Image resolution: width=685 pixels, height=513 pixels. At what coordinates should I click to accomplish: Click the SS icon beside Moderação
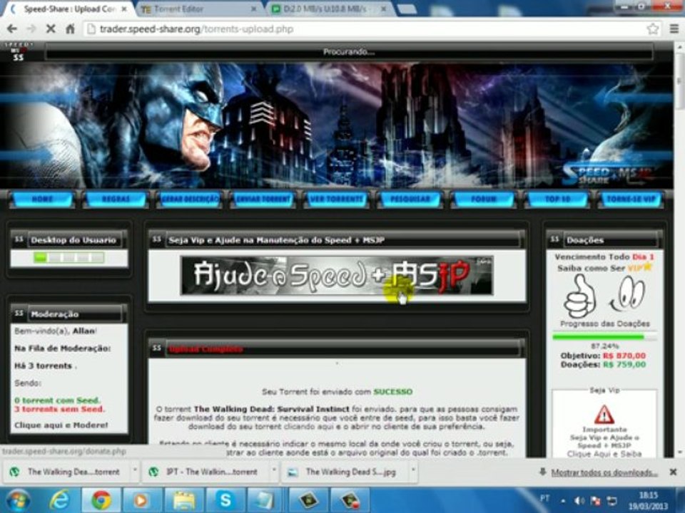tap(19, 313)
